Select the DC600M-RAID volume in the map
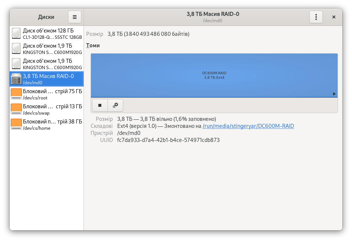 pos(214,75)
